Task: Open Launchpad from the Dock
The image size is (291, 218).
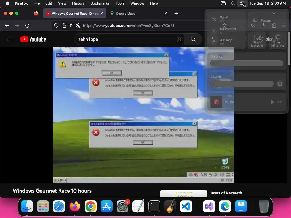Action: tap(43, 206)
